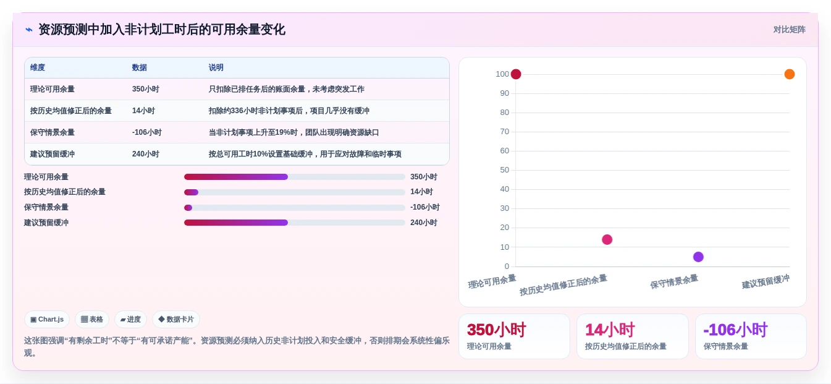The image size is (831, 384).
Task: Click the pink chart point for 按历史均值修正后的余量
Action: pos(607,240)
